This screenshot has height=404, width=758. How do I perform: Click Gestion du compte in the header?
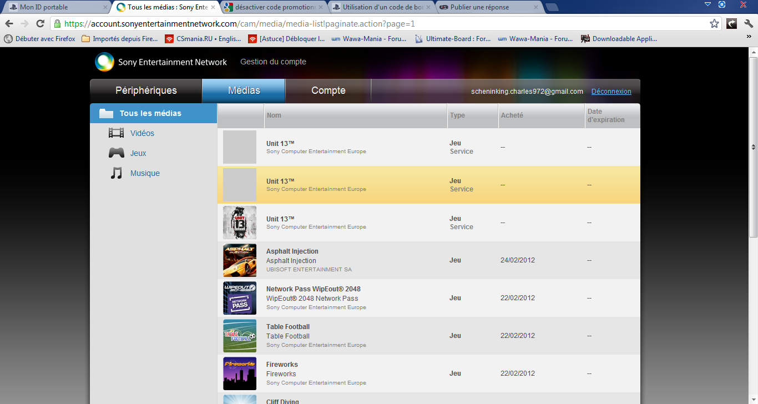click(x=273, y=62)
